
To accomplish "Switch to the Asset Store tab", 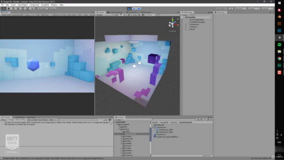I will coord(132,12).
